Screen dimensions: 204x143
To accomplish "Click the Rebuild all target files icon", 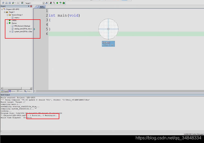I will pyautogui.click(x=10, y=3).
